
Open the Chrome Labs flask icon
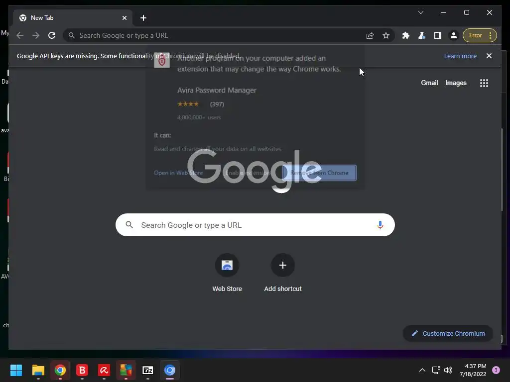[421, 35]
